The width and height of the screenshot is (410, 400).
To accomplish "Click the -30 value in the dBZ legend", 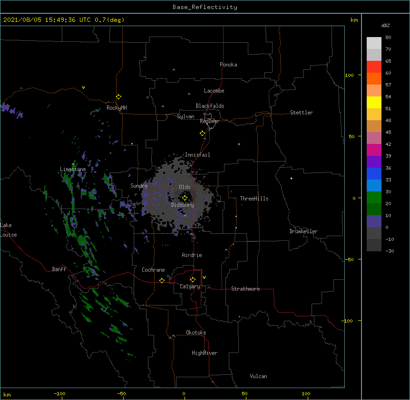I will [x=390, y=251].
